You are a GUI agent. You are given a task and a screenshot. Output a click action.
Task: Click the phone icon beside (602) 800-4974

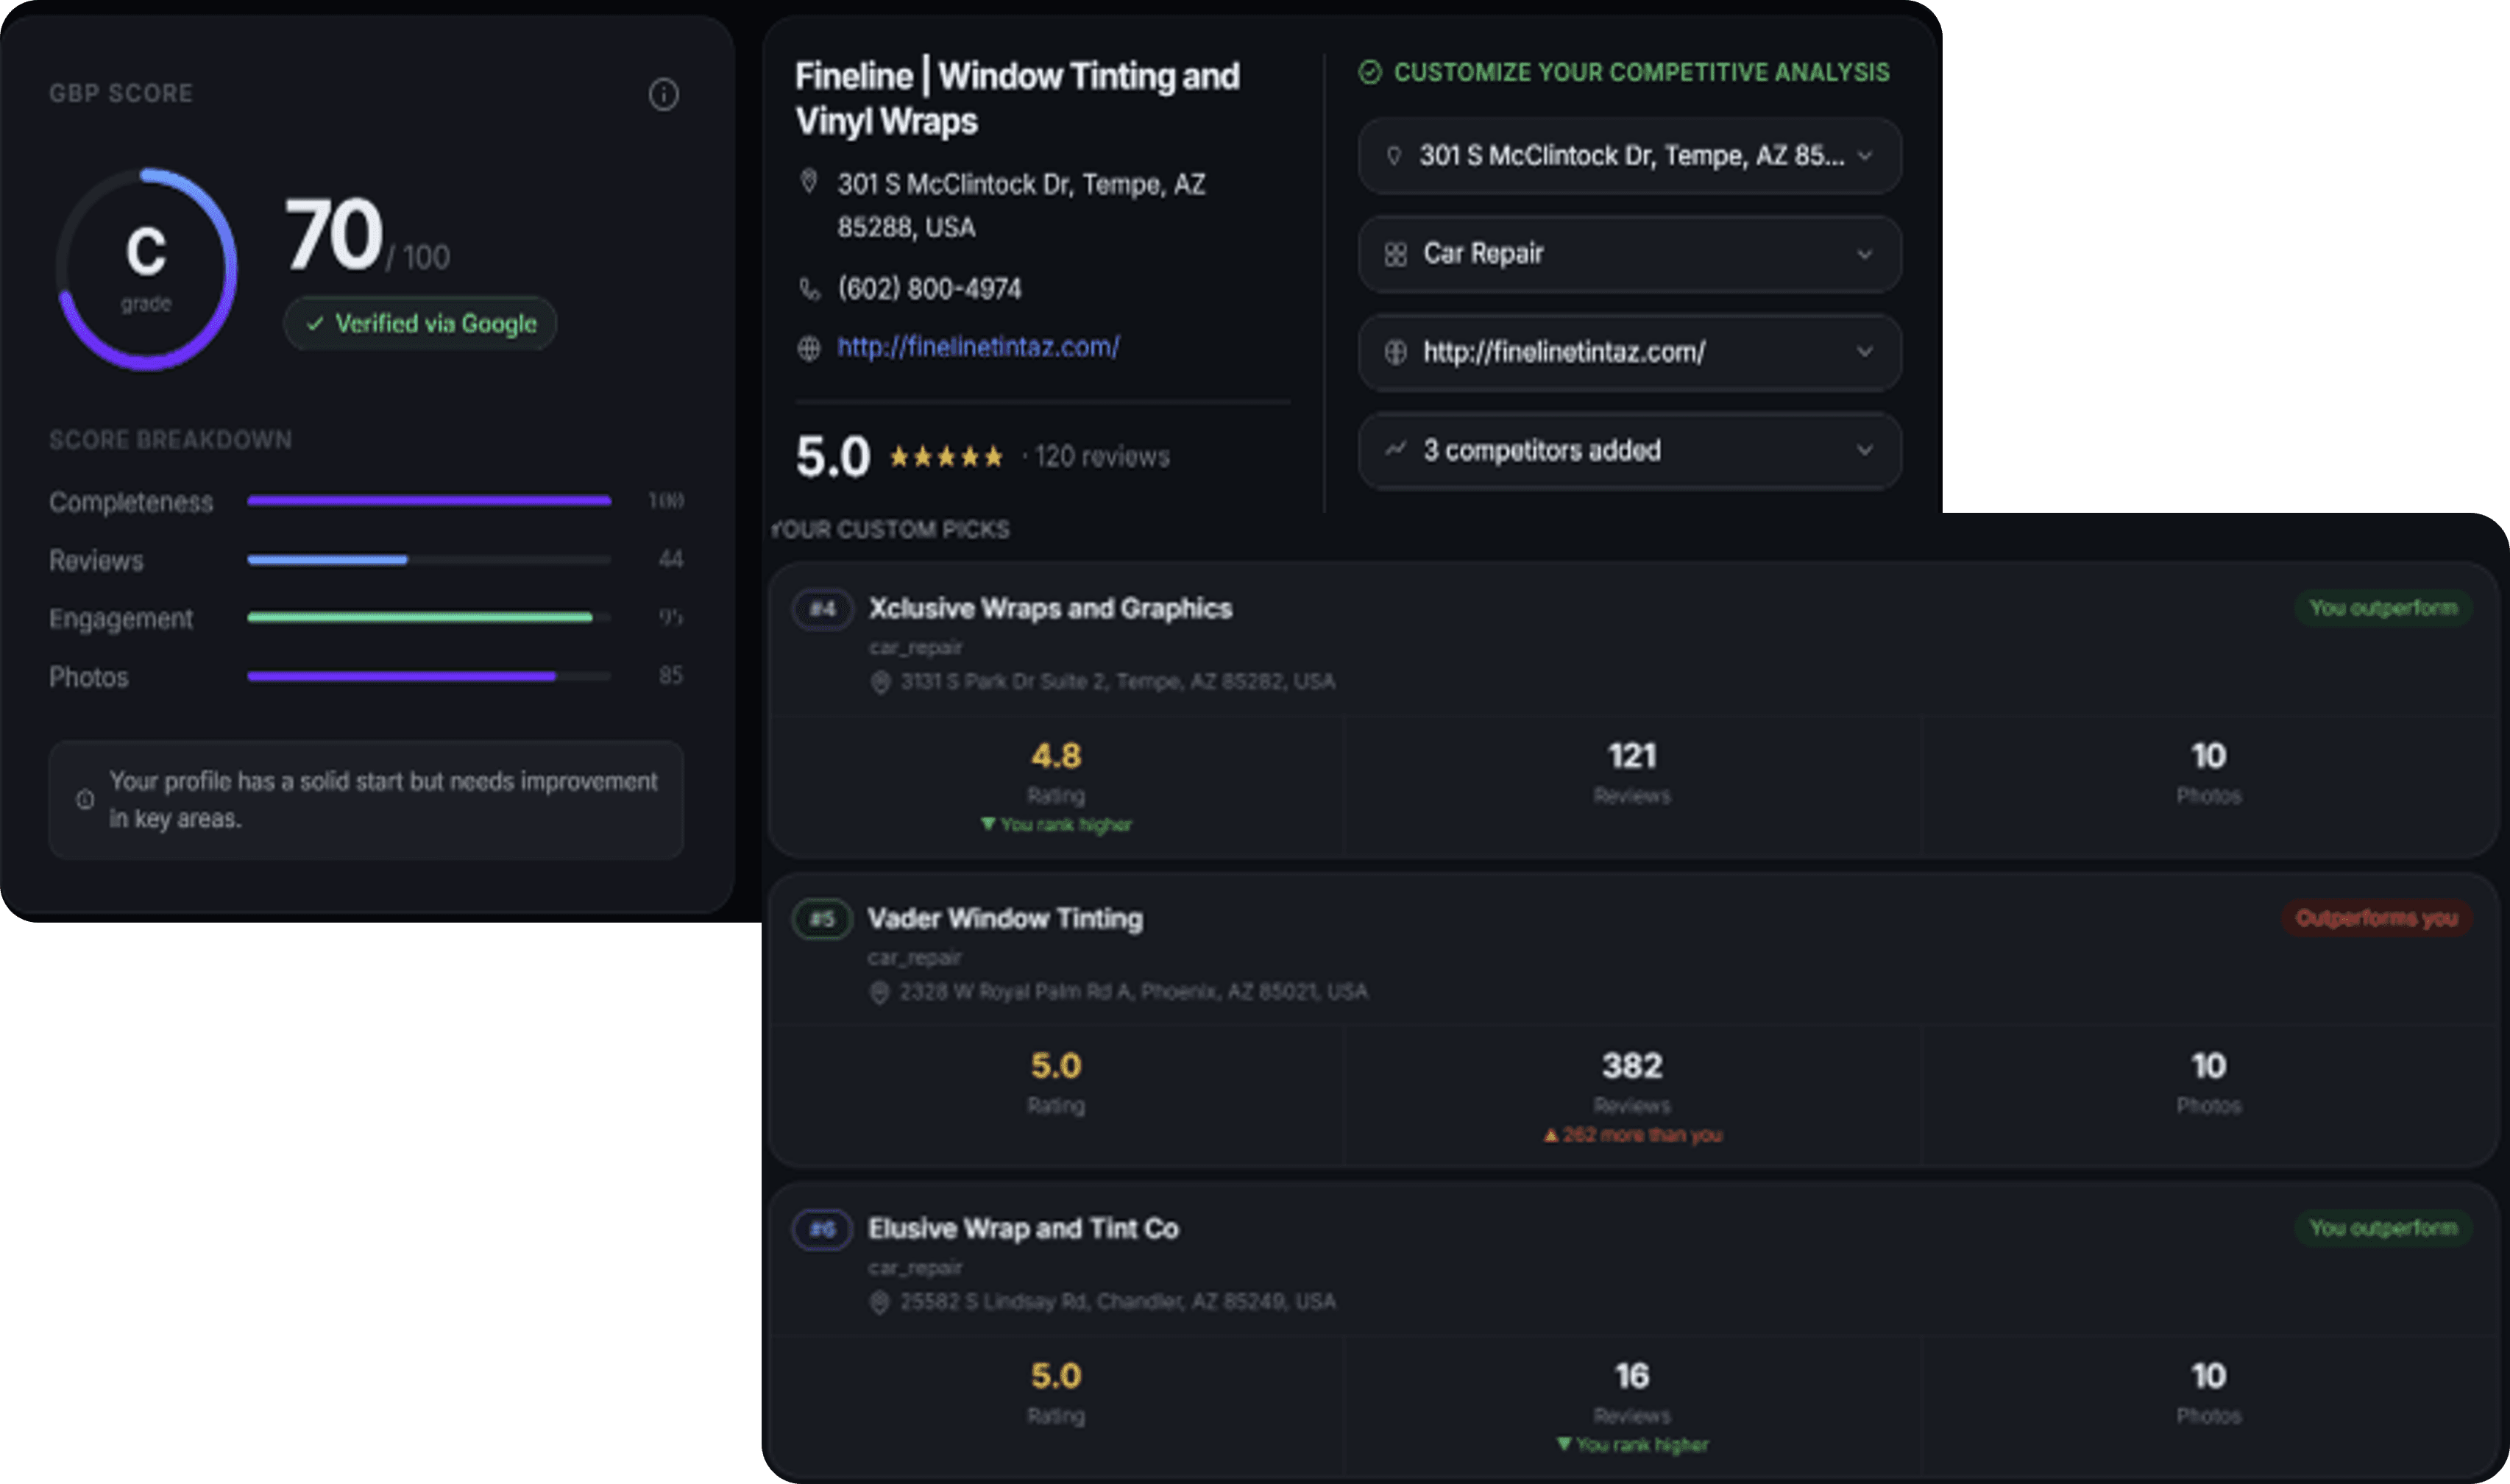click(x=811, y=289)
